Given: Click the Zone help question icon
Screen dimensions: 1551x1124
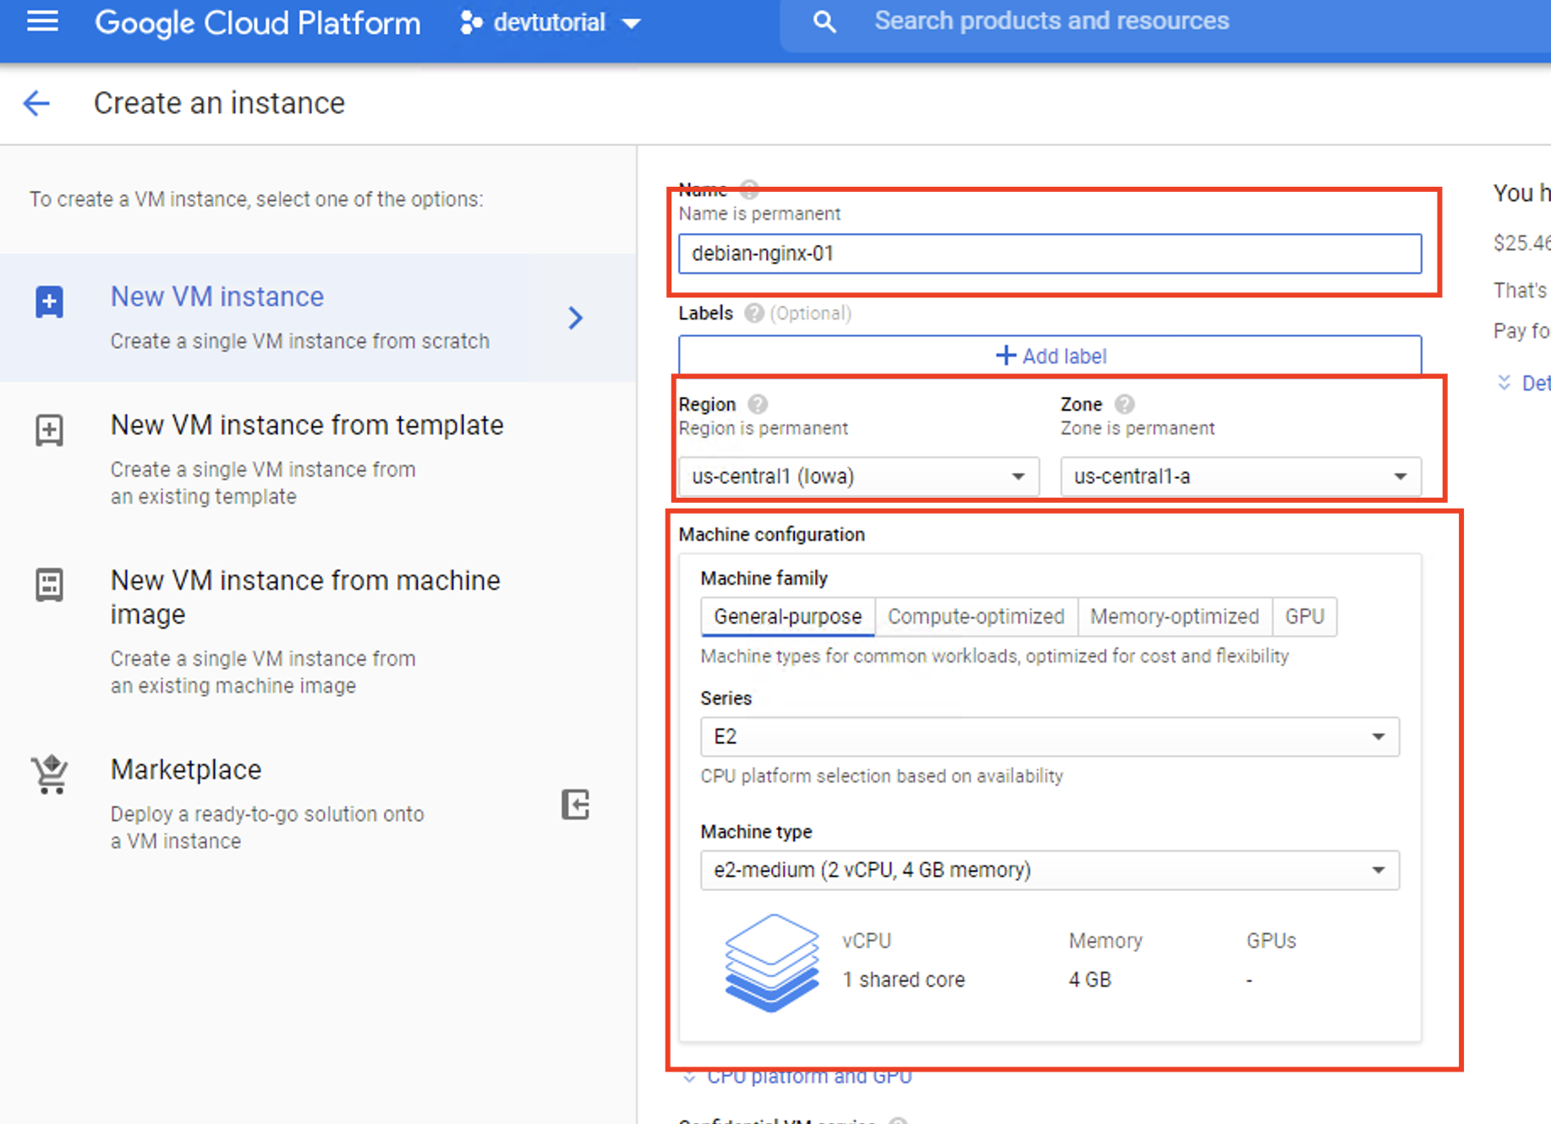Looking at the screenshot, I should coord(1124,404).
